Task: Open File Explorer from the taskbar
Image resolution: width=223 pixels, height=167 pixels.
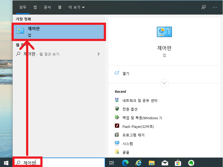Action: click(151, 163)
